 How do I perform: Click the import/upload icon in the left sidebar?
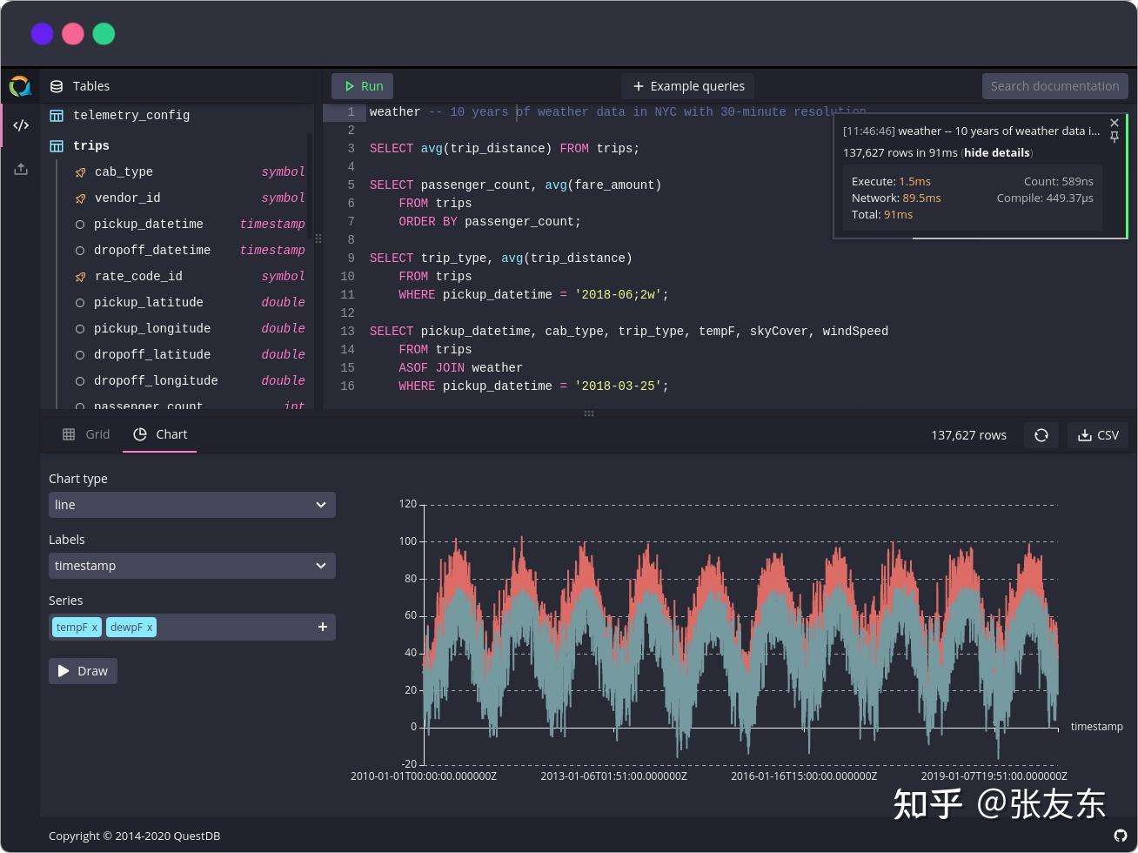click(x=21, y=169)
